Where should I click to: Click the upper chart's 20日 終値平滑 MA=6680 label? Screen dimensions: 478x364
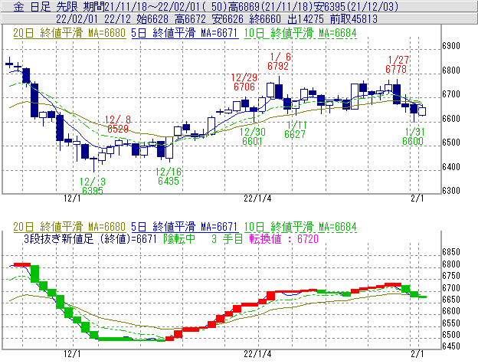69,33
